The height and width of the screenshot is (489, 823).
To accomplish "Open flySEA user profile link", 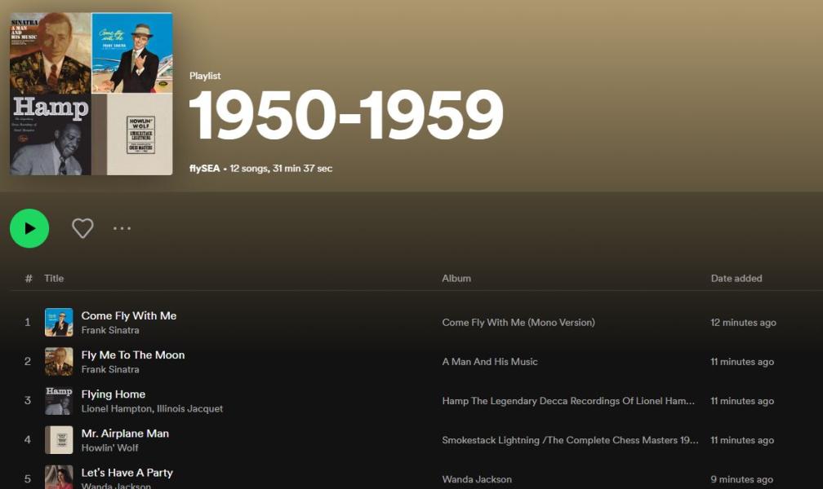I will [x=205, y=168].
